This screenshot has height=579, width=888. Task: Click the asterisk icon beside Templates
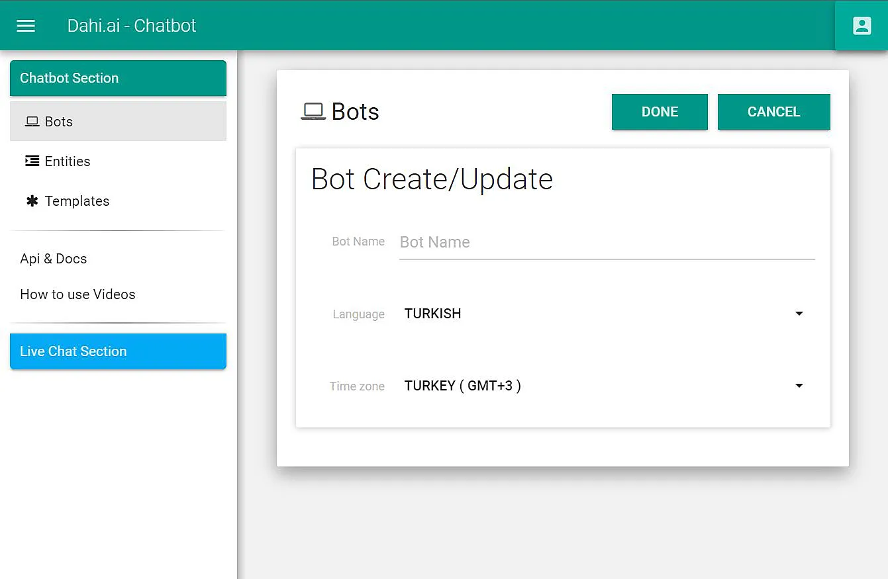[x=32, y=201]
